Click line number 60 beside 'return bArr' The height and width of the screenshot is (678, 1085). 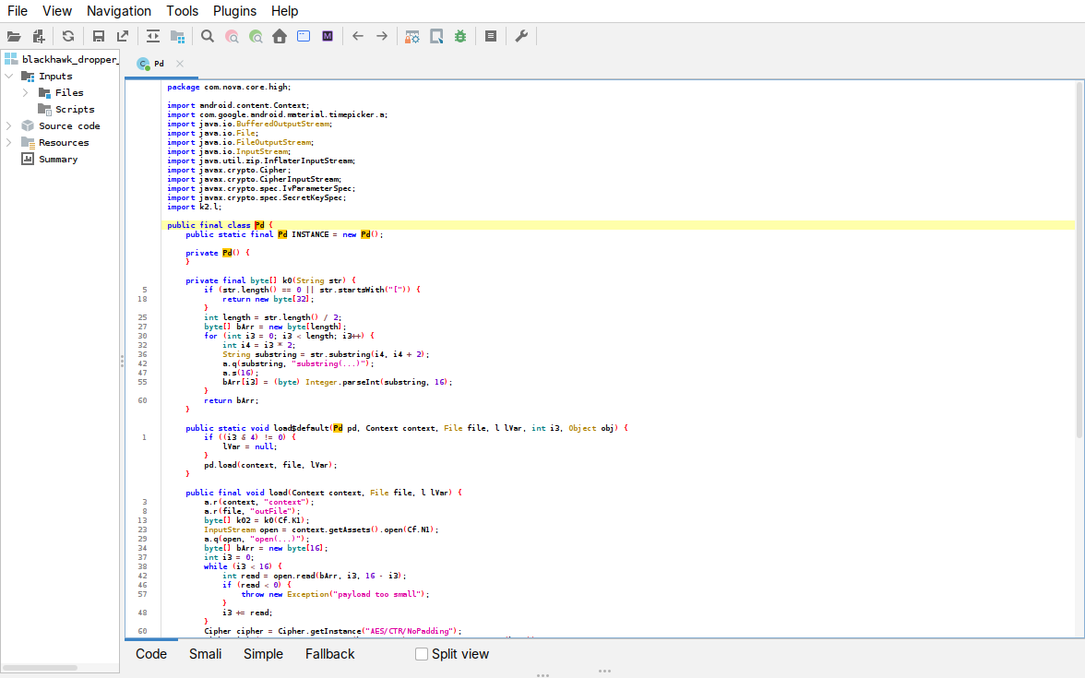[142, 400]
